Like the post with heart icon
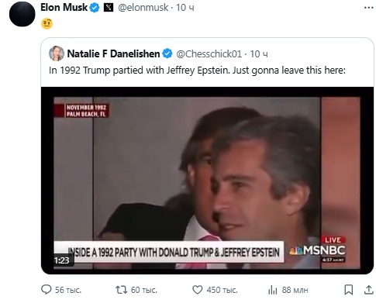 coord(198,290)
